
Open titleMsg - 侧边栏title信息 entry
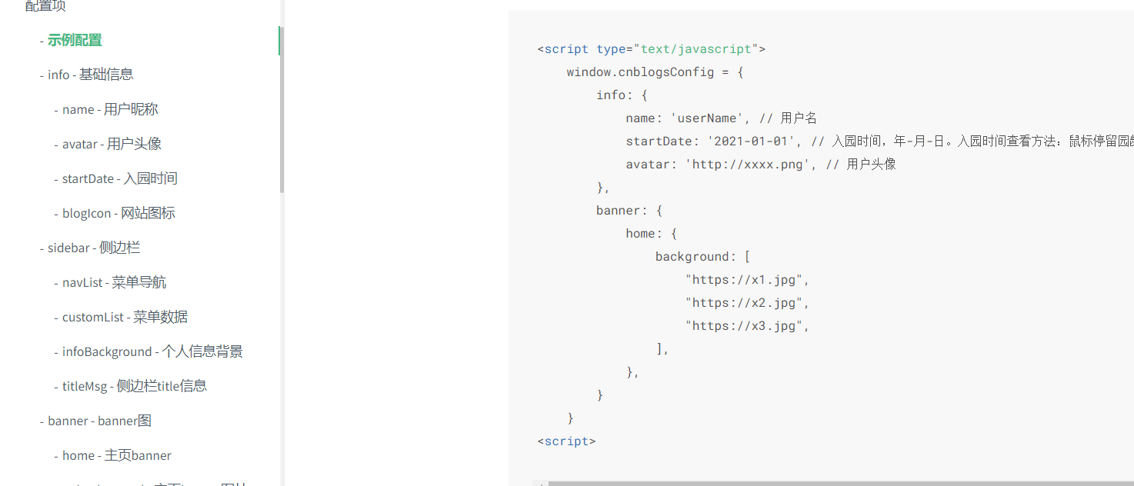135,386
